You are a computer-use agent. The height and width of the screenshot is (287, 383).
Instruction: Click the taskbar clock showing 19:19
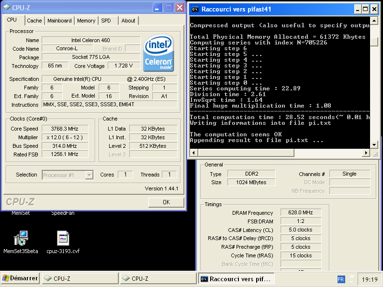370,279
